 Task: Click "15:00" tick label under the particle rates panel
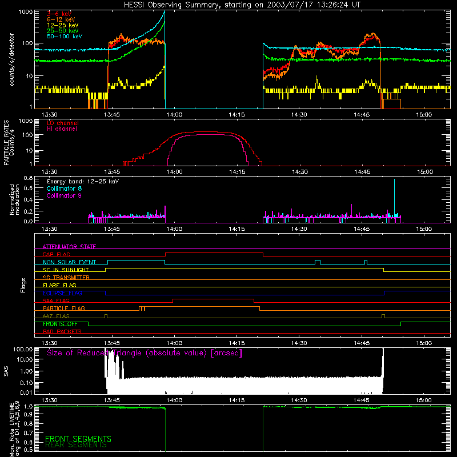425,172
